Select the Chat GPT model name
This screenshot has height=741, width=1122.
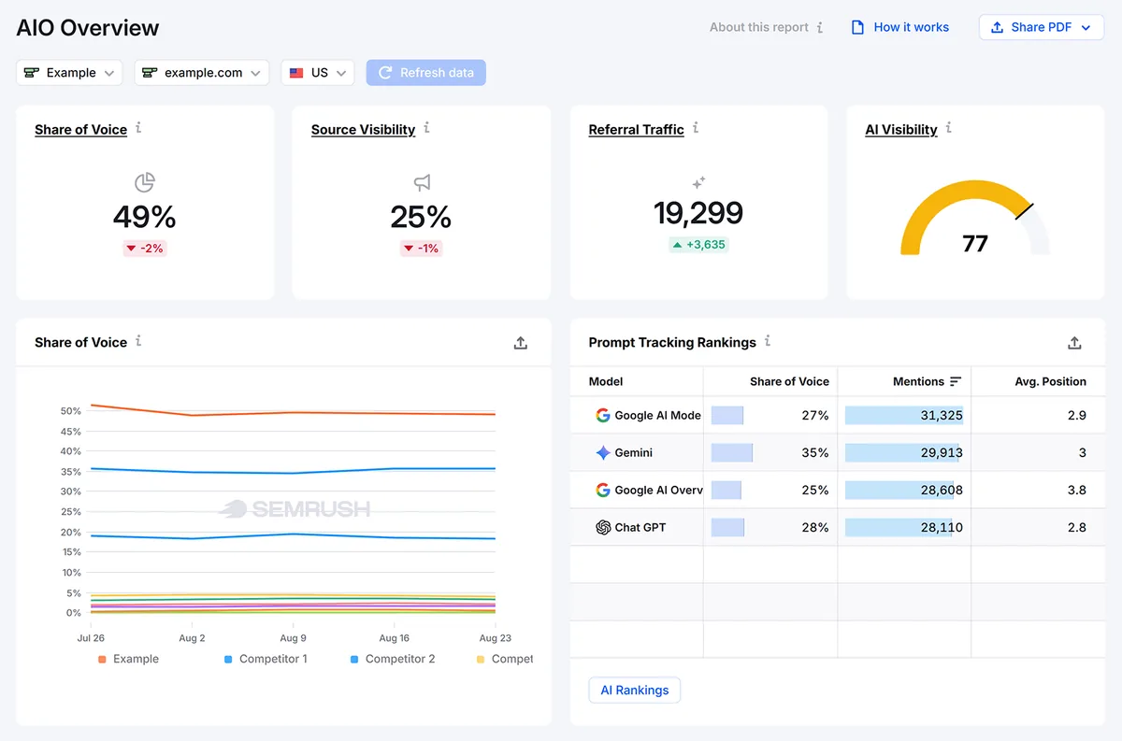pos(640,527)
